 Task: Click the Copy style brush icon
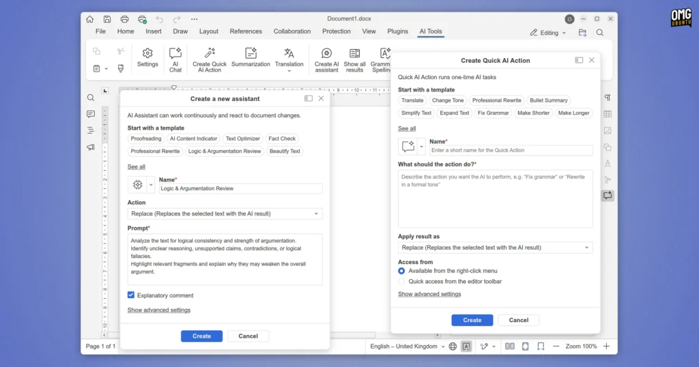point(120,69)
